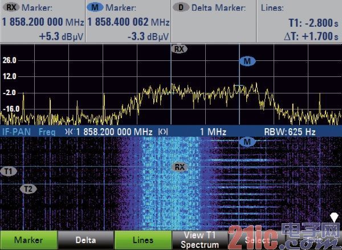Select the Lines softkey
The height and width of the screenshot is (250, 342).
point(143,240)
